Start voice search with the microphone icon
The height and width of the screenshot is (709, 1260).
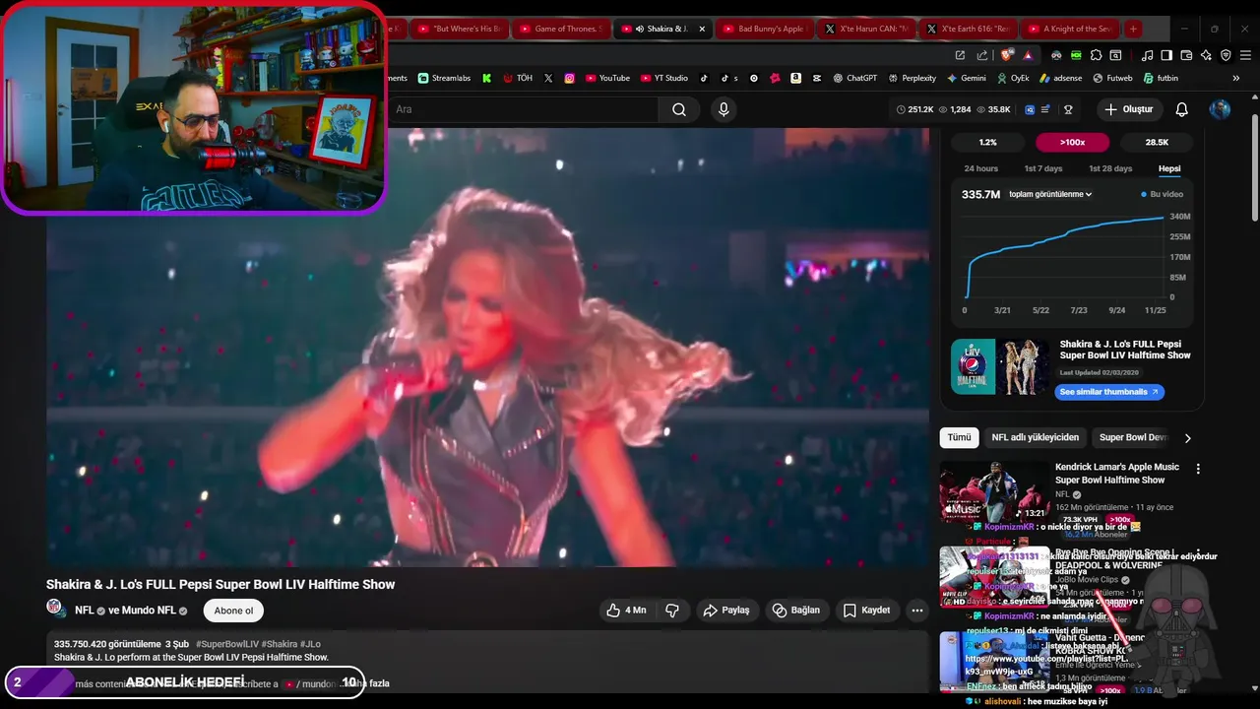pos(724,109)
